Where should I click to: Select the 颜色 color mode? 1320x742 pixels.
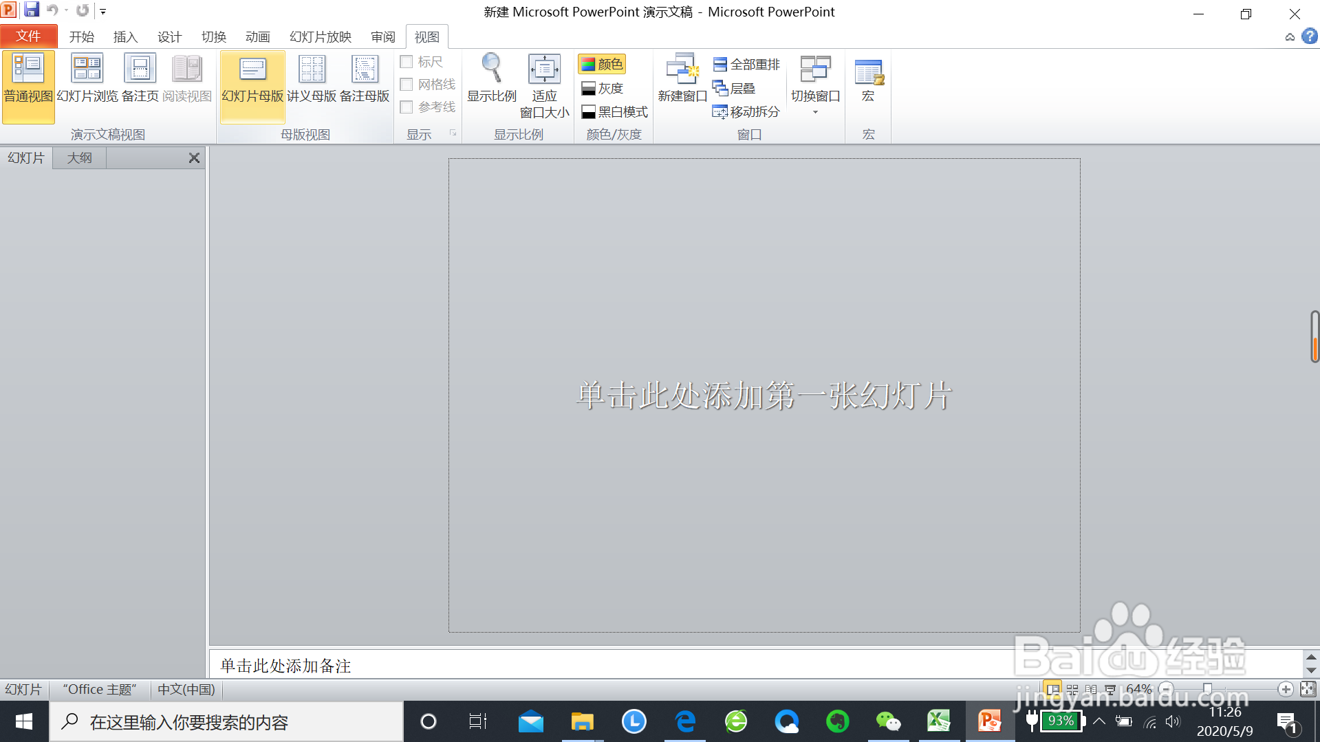pos(602,64)
